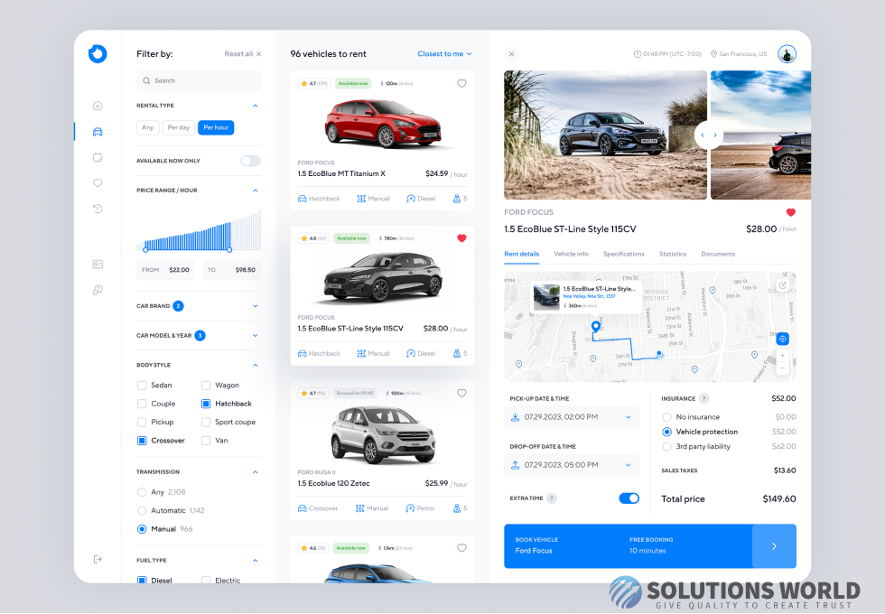The image size is (885, 614).
Task: Uncheck the Hatchback body style
Action: [206, 404]
